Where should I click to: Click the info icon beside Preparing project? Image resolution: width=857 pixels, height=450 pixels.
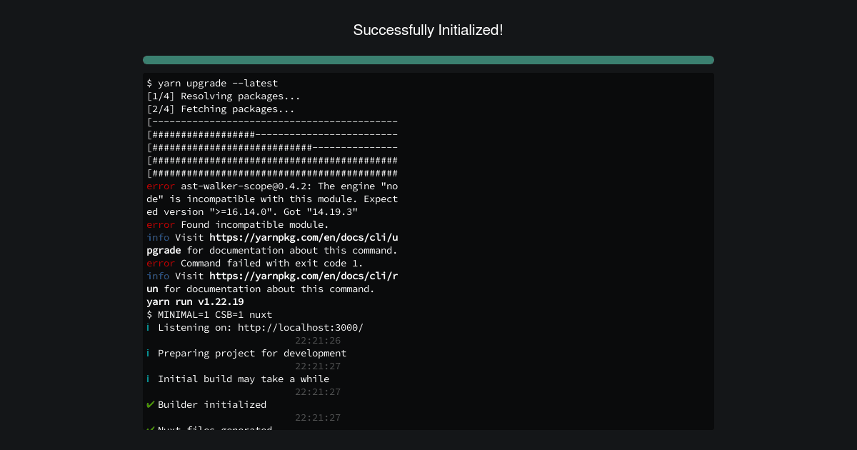pyautogui.click(x=148, y=353)
